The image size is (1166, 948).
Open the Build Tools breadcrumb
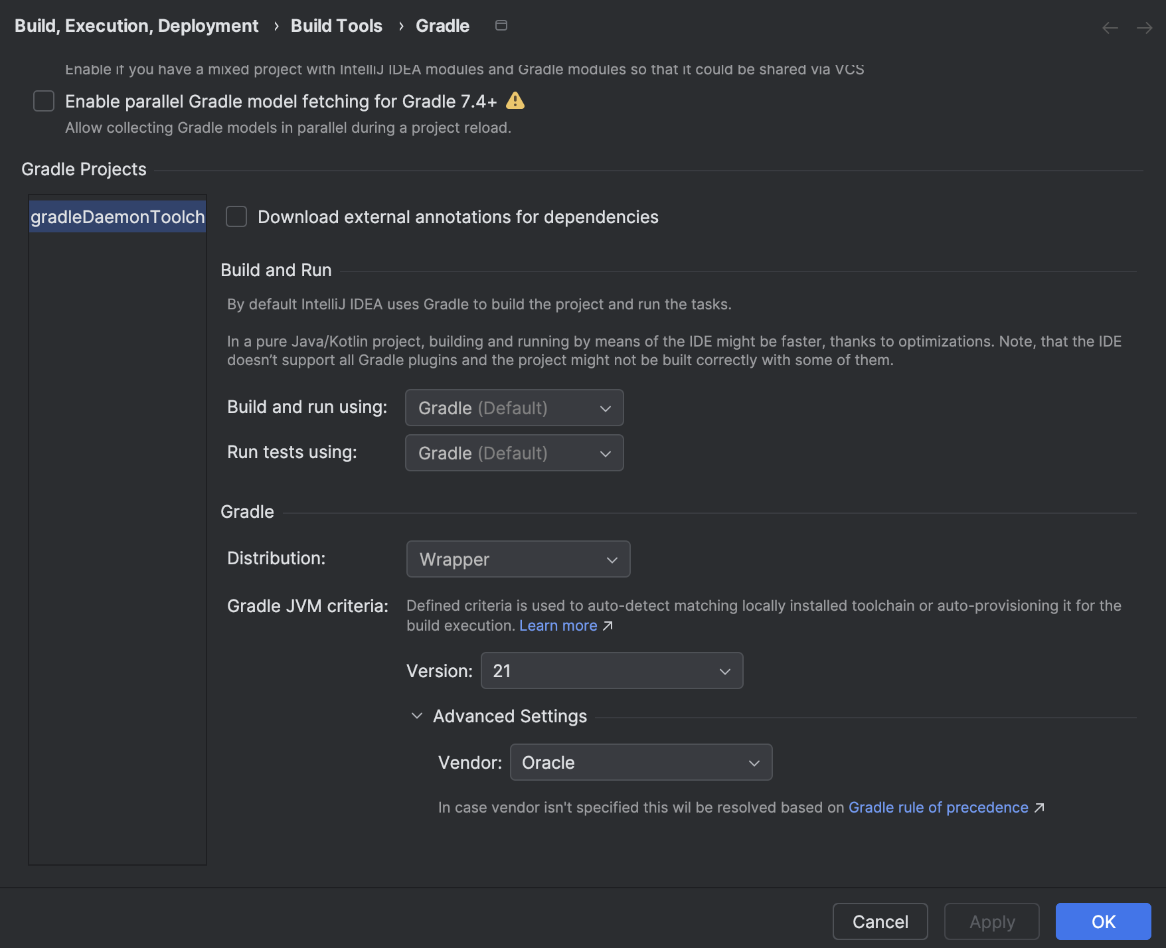(x=336, y=25)
